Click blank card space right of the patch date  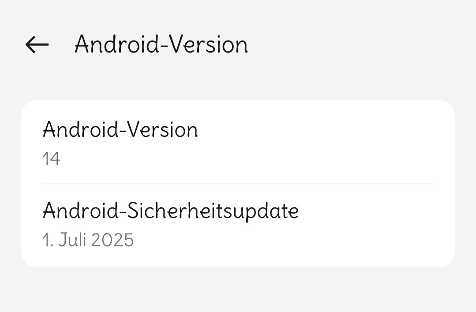tap(287, 241)
